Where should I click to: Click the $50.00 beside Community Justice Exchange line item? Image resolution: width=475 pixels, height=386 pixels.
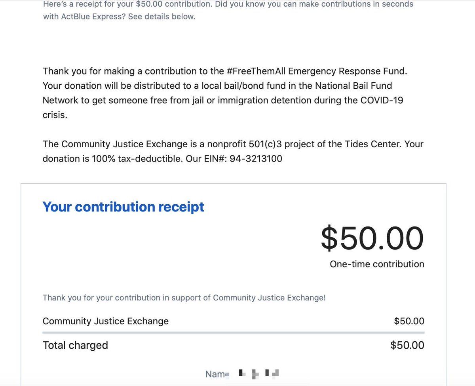(x=409, y=321)
